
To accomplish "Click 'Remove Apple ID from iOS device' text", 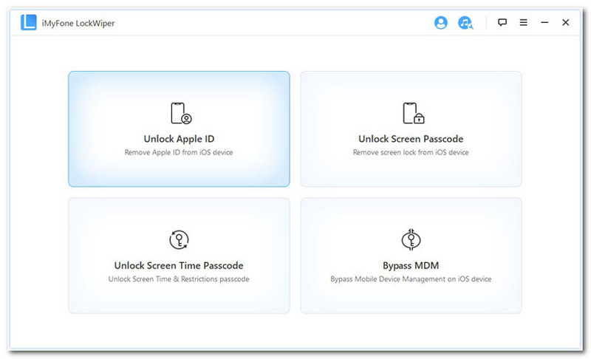I will coord(179,152).
